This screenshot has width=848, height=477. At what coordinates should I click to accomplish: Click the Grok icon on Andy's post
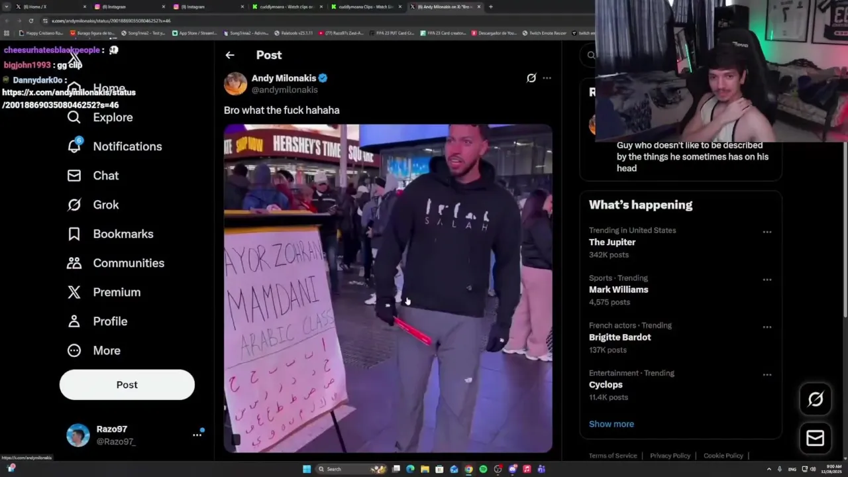531,78
